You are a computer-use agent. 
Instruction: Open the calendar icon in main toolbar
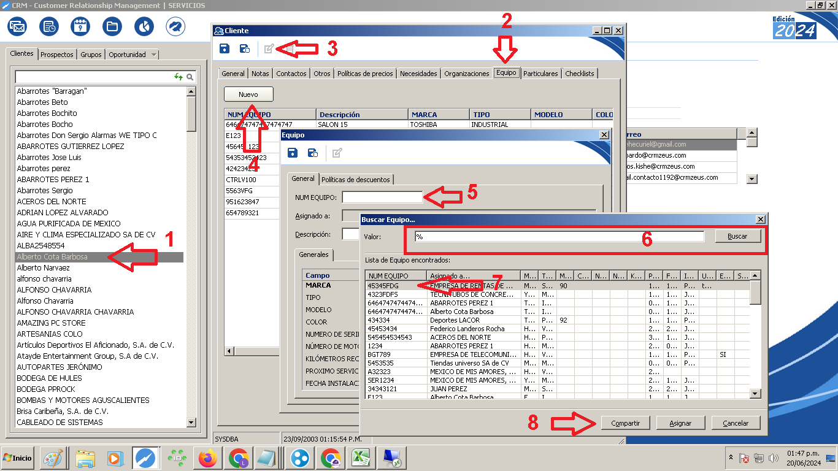tap(81, 26)
